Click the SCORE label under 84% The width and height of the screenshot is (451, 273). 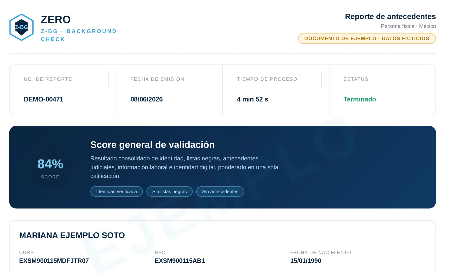pos(50,177)
